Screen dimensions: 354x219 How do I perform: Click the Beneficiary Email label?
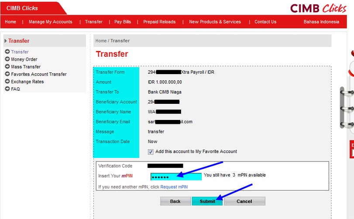(x=113, y=122)
